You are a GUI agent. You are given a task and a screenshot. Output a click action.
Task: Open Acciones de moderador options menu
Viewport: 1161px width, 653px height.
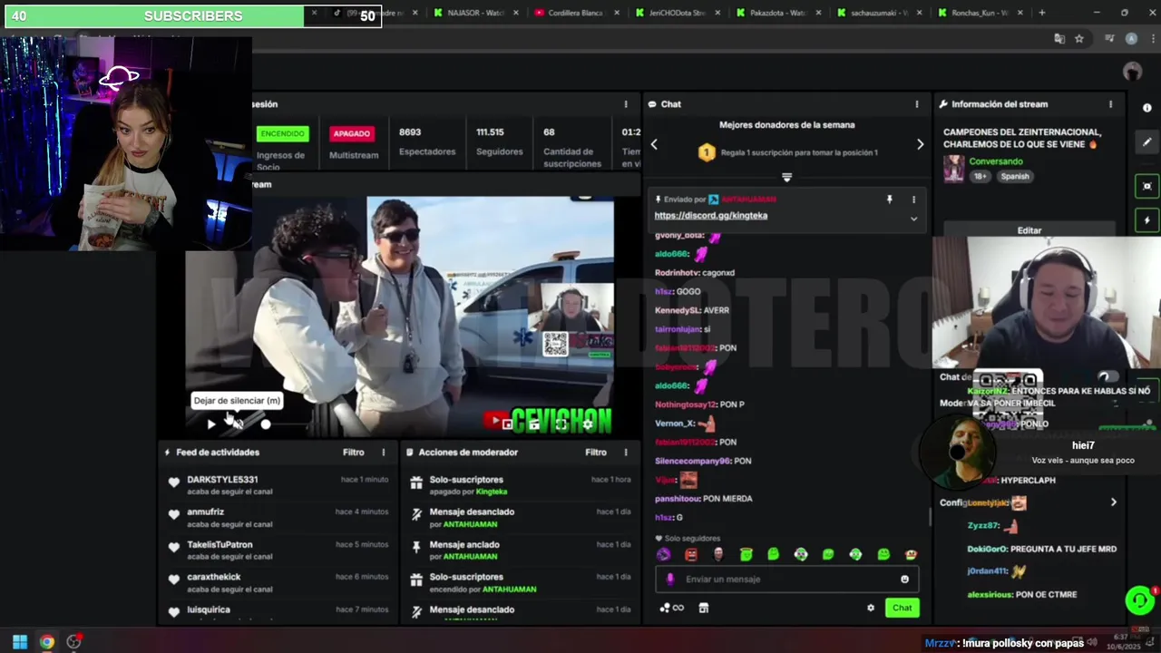pos(625,452)
